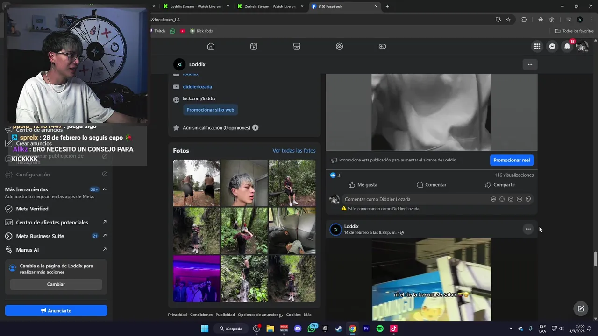Open the emoji picker in comment box
Screen dimensions: 598x336
(502, 199)
